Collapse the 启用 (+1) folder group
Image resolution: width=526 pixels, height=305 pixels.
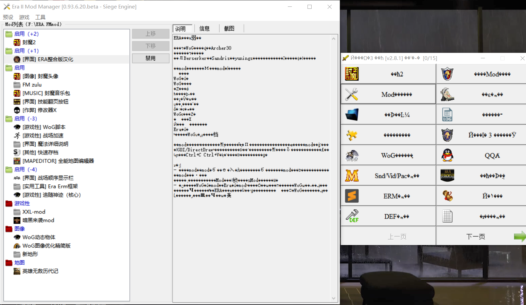9,51
